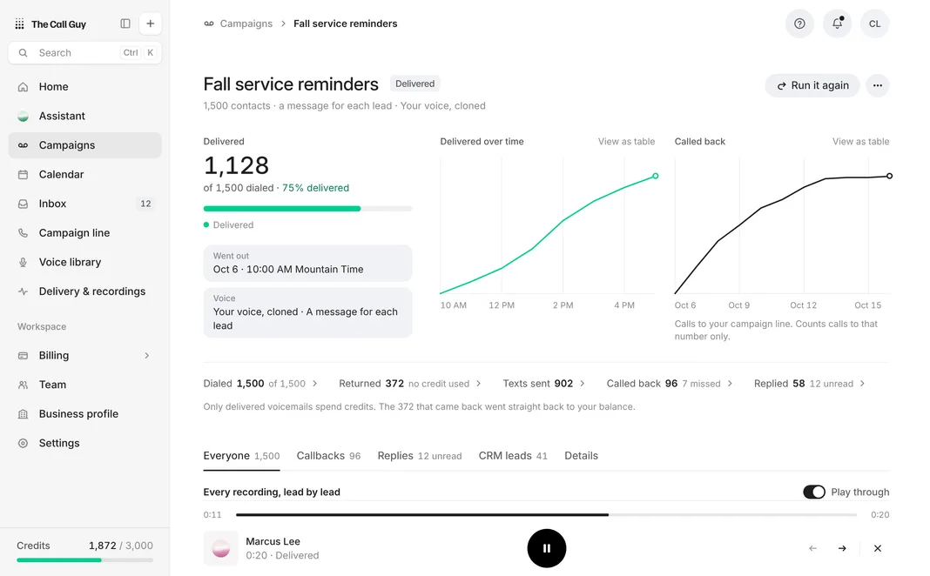Click the voicemail icon in the breadcrumb
930x576 pixels.
click(x=209, y=23)
